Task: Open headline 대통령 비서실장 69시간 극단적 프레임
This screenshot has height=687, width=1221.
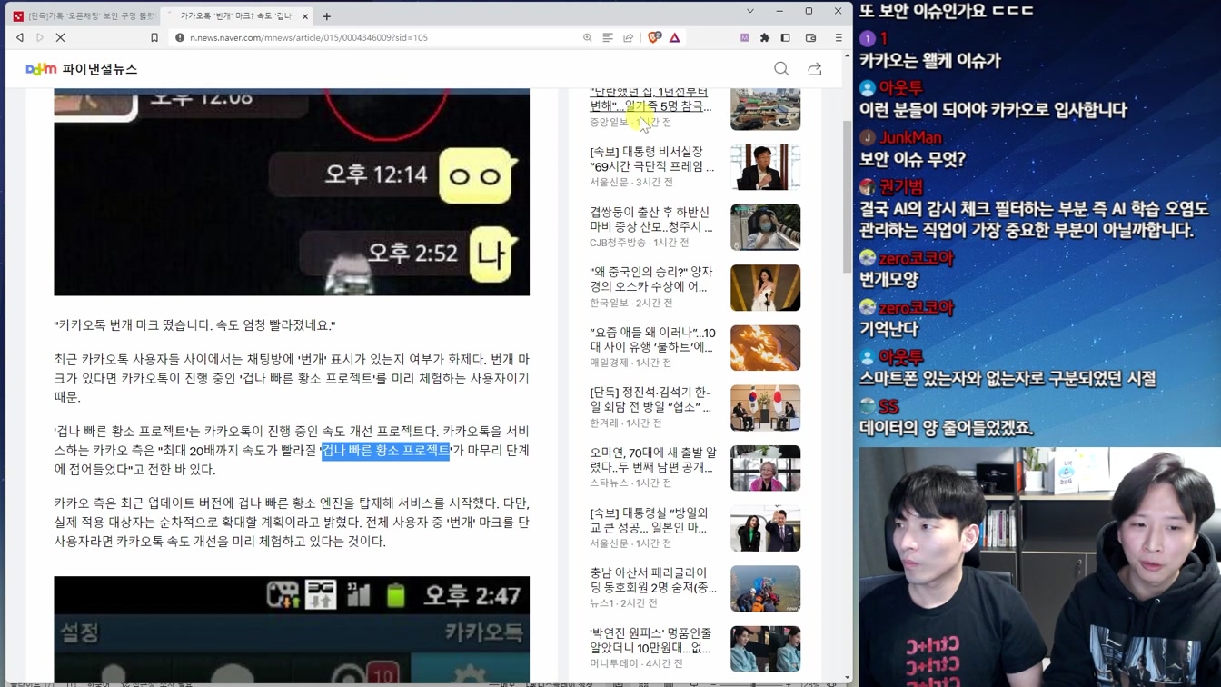Action: (x=651, y=159)
